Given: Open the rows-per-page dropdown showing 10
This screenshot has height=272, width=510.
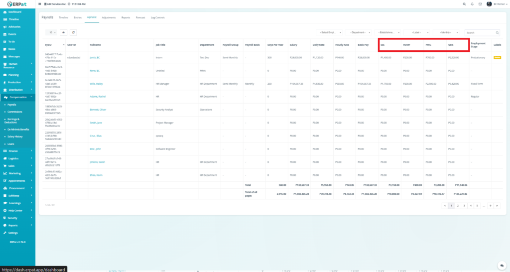Looking at the screenshot, I should (51, 32).
